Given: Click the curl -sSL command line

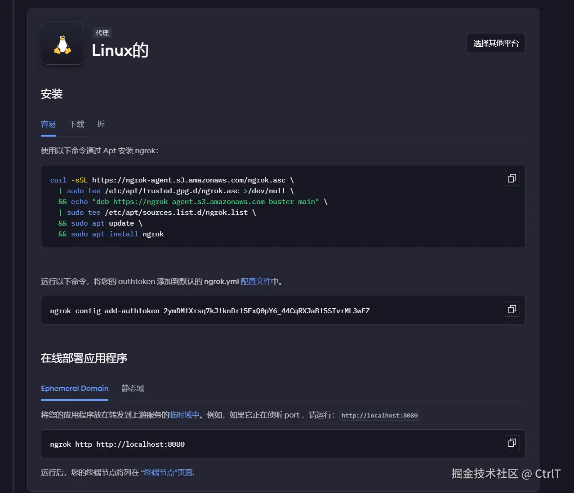Looking at the screenshot, I should 172,180.
